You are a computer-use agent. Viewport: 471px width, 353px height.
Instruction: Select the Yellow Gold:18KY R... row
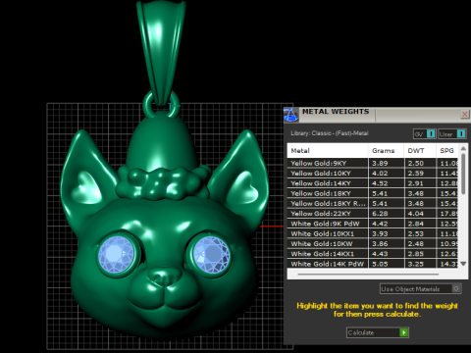point(373,203)
